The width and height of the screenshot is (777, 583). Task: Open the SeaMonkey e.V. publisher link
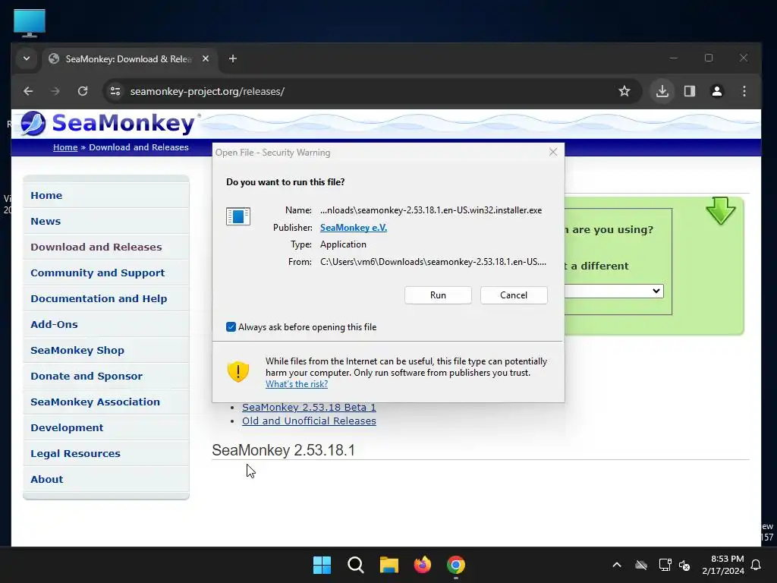354,227
